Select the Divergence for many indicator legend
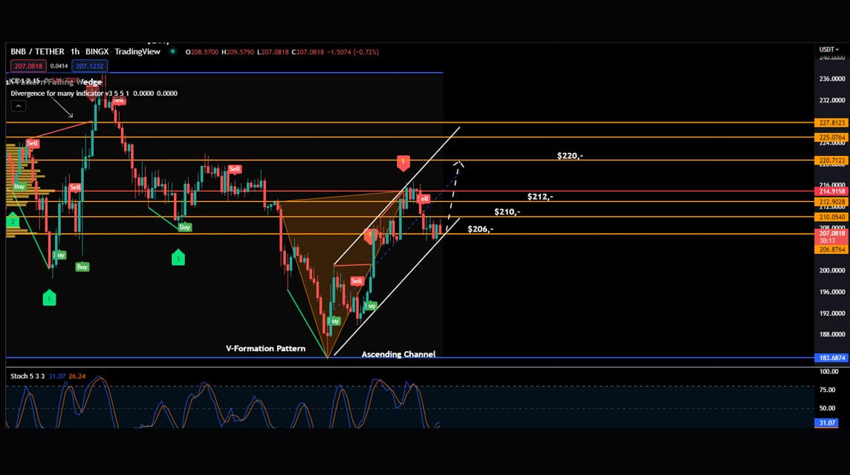 (x=94, y=94)
